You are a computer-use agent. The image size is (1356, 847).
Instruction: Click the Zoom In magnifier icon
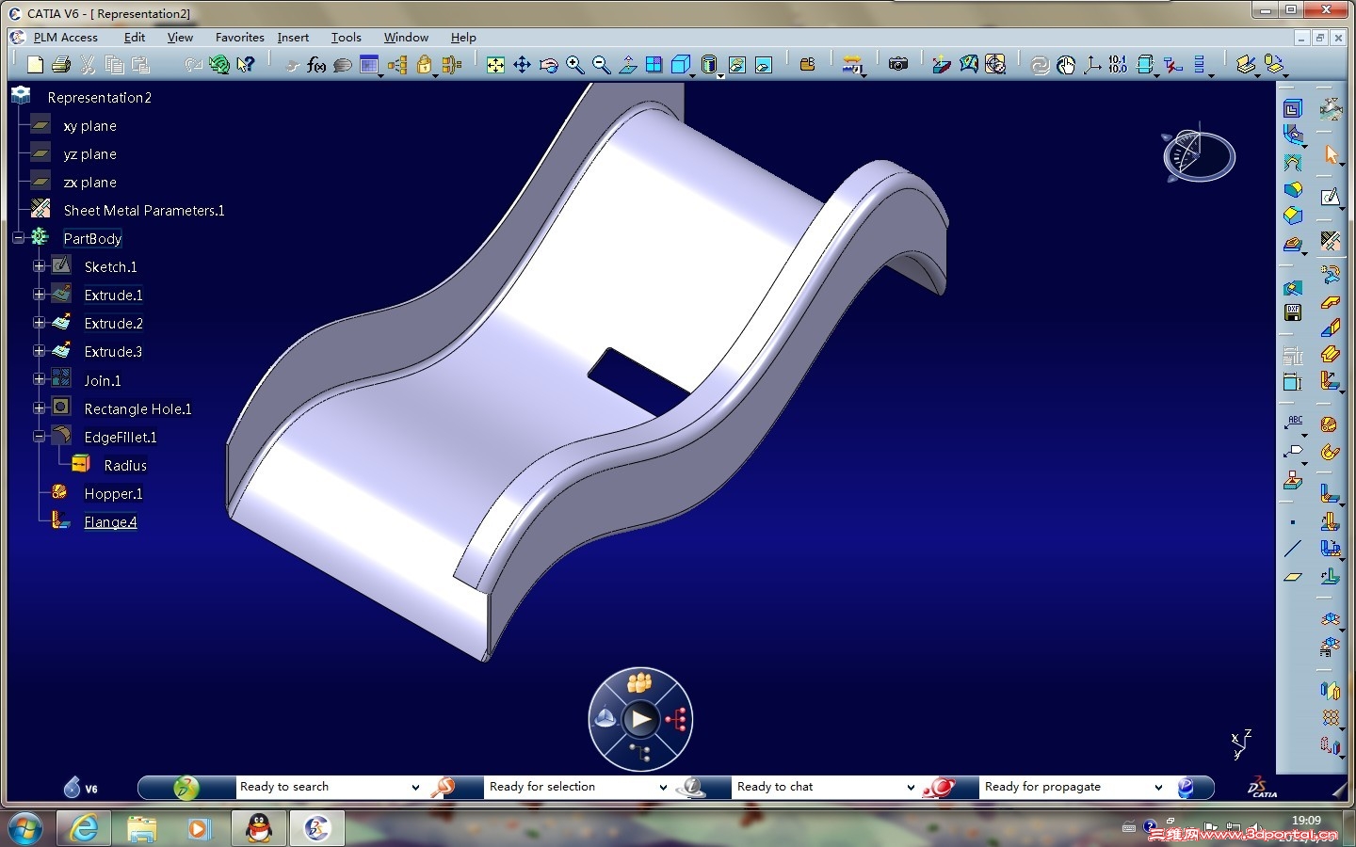point(574,64)
